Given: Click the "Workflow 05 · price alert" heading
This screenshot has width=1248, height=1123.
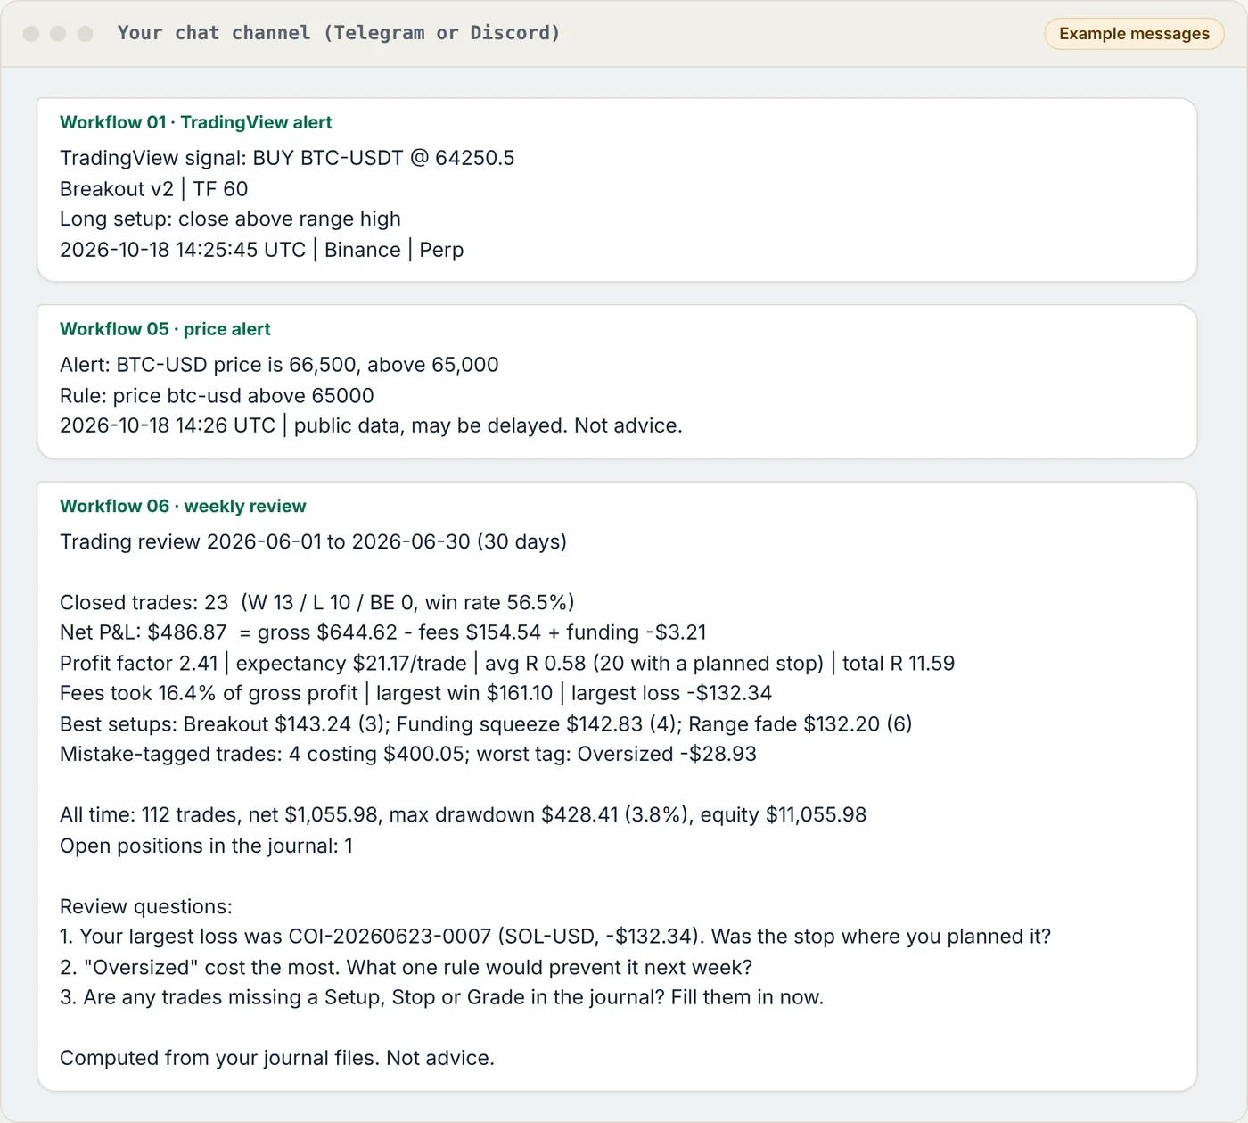Looking at the screenshot, I should [x=165, y=329].
